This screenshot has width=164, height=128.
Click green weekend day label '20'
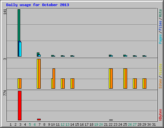[101, 124]
